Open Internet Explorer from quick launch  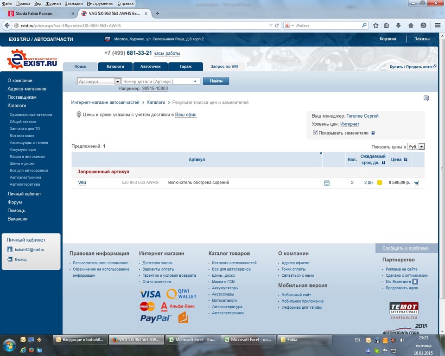point(23,350)
